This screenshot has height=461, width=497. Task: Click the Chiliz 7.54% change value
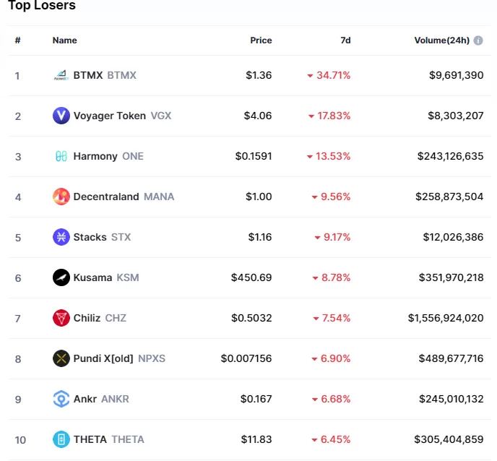click(x=336, y=318)
